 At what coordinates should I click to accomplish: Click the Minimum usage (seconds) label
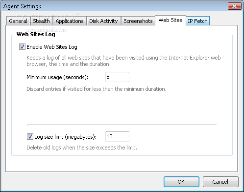click(57, 77)
